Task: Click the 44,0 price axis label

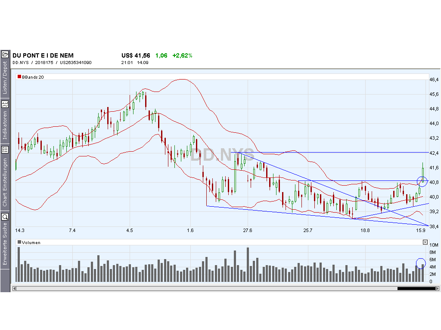Action: pos(434,123)
